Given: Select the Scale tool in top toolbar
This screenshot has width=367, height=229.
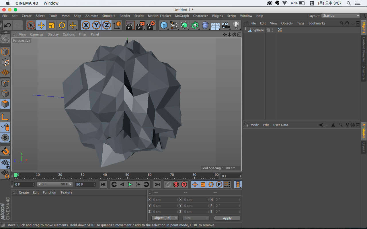Looking at the screenshot, I should point(52,25).
